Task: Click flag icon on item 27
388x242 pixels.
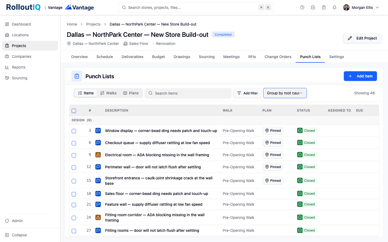Action: click(x=98, y=230)
